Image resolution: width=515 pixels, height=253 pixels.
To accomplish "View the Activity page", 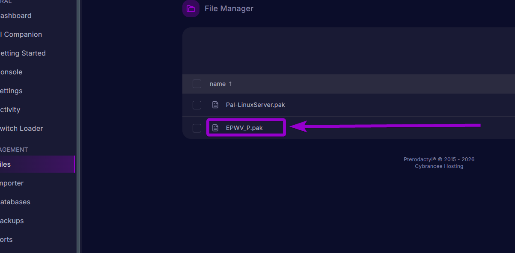I will pos(11,110).
